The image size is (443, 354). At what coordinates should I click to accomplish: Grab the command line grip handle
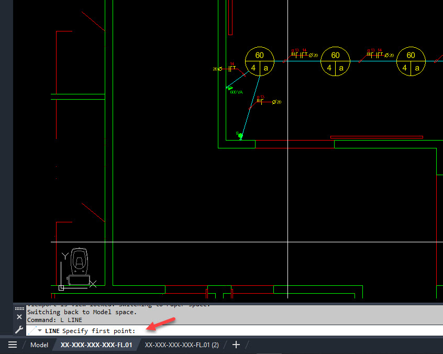click(x=19, y=308)
